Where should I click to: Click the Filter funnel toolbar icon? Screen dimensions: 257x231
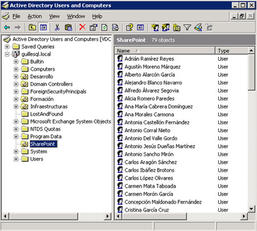click(x=187, y=27)
